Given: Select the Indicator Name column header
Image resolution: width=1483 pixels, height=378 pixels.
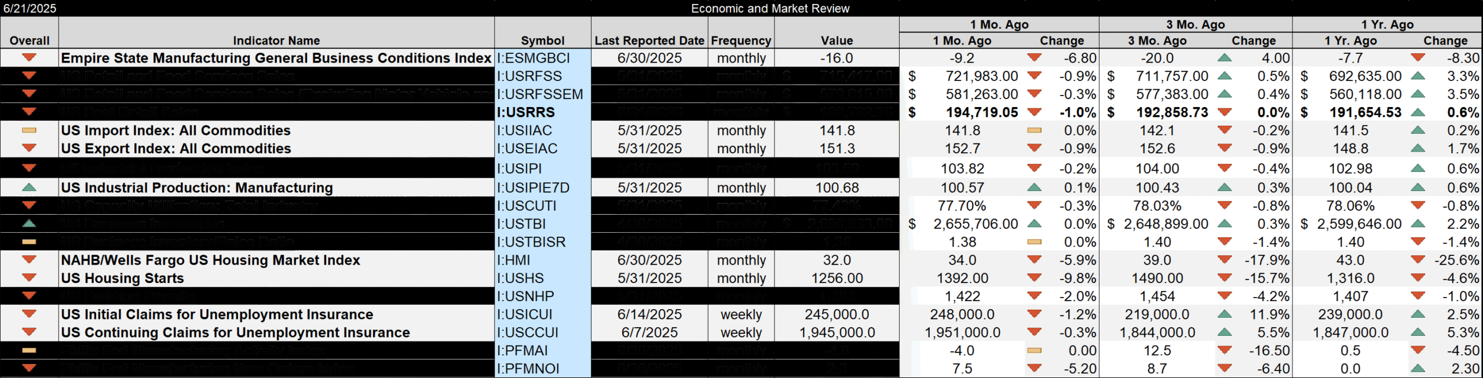Looking at the screenshot, I should 276,41.
